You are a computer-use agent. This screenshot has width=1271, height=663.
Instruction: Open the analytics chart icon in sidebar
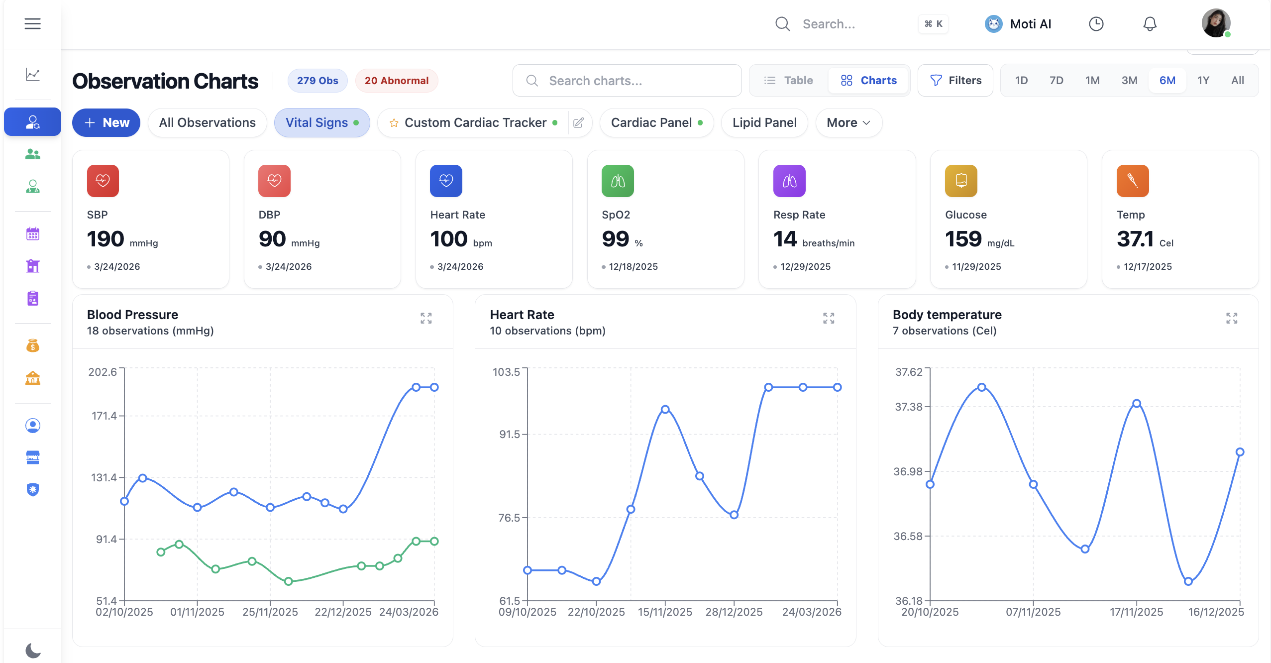click(x=32, y=75)
